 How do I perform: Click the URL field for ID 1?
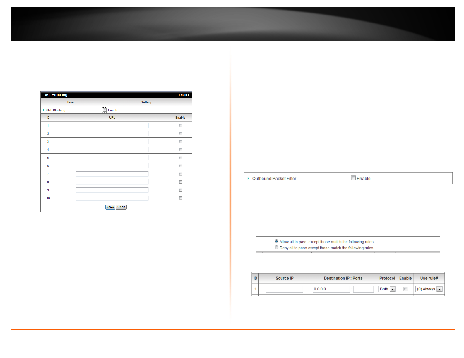(x=112, y=125)
